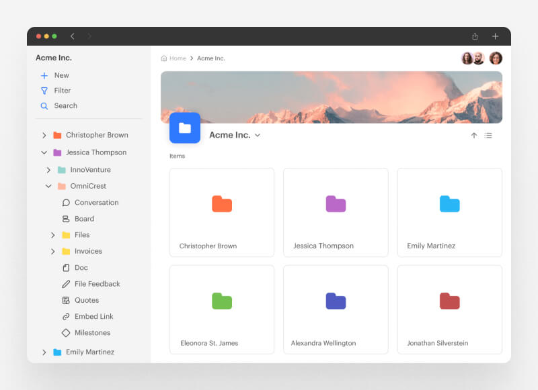Click the funnel Filter icon in sidebar
This screenshot has height=390, width=538.
pyautogui.click(x=44, y=91)
